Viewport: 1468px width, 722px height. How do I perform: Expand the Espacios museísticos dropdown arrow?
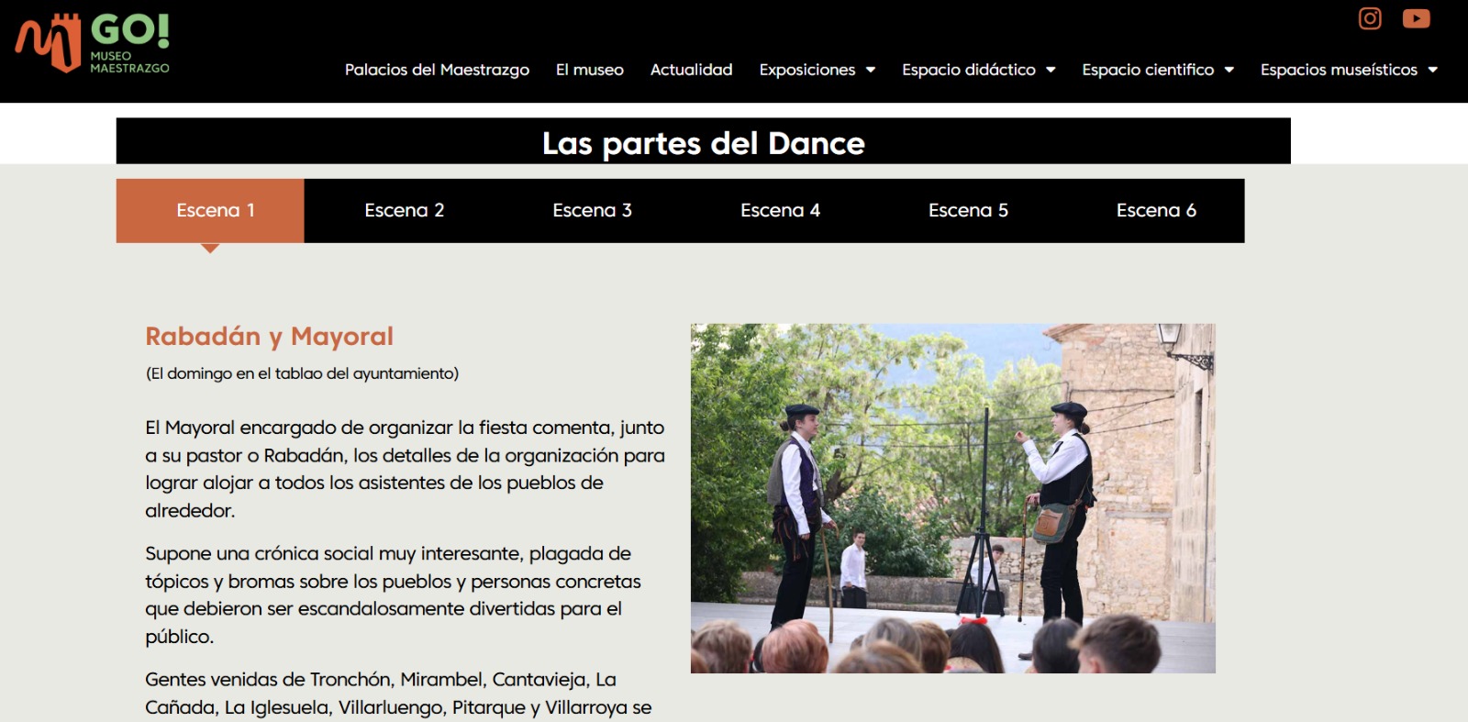[1432, 70]
